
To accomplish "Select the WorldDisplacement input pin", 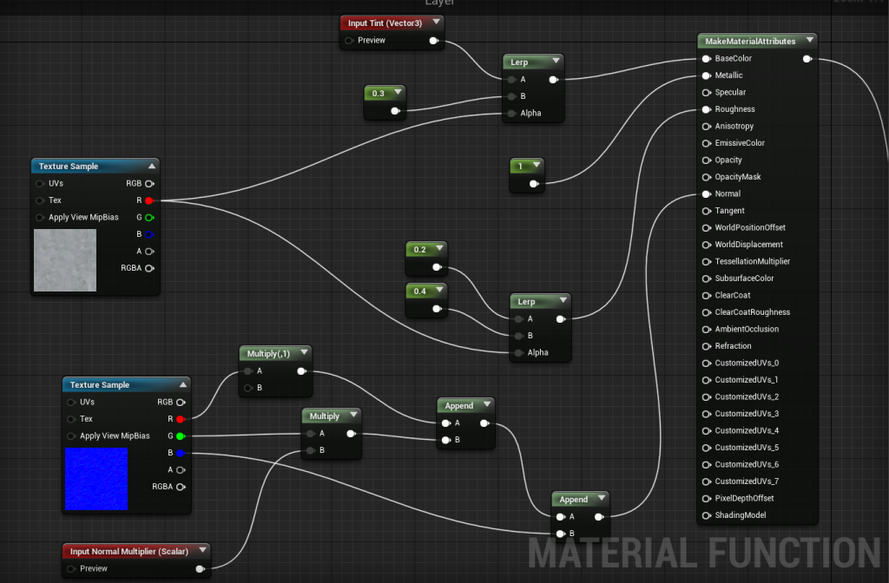I will point(707,245).
